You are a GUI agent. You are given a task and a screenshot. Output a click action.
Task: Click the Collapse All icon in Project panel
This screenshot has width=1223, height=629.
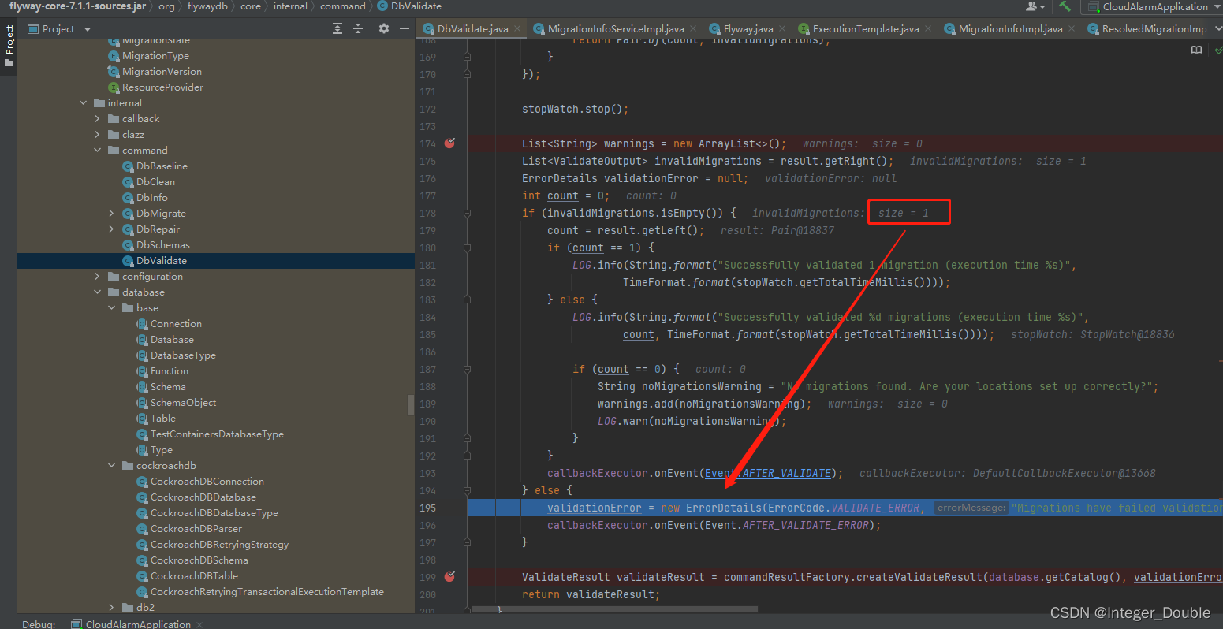click(x=358, y=28)
